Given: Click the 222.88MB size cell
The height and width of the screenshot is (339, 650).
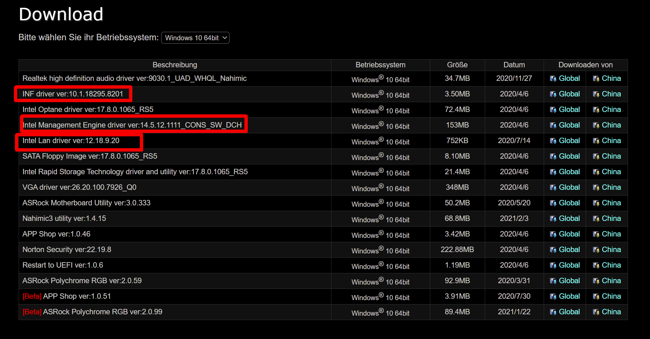Looking at the screenshot, I should pyautogui.click(x=457, y=250).
